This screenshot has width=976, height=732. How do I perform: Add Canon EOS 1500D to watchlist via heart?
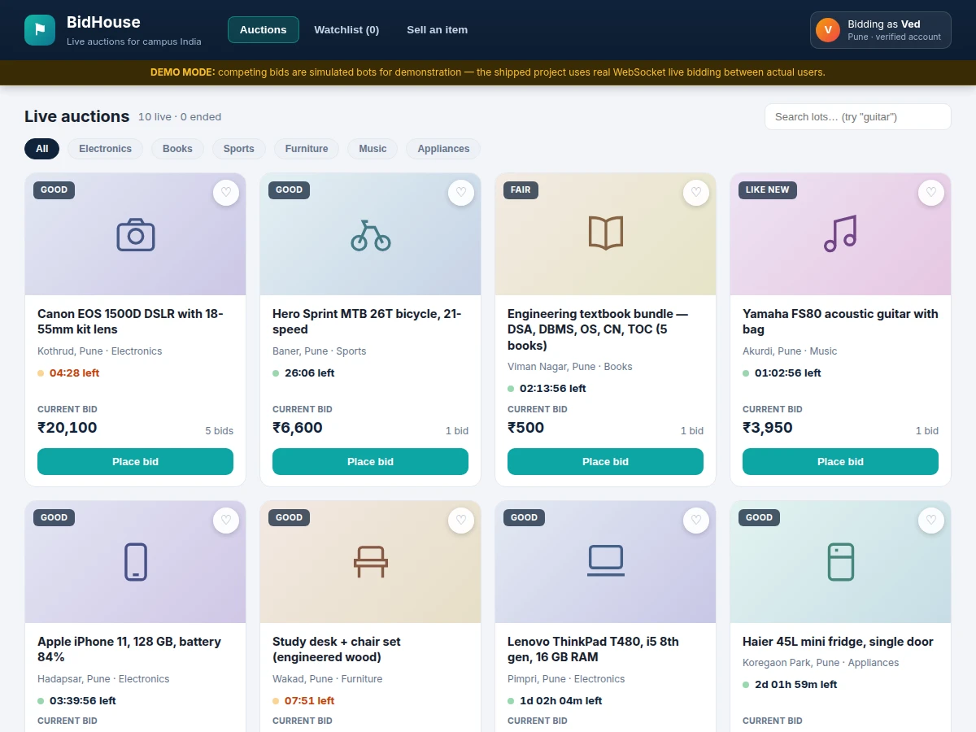(226, 193)
